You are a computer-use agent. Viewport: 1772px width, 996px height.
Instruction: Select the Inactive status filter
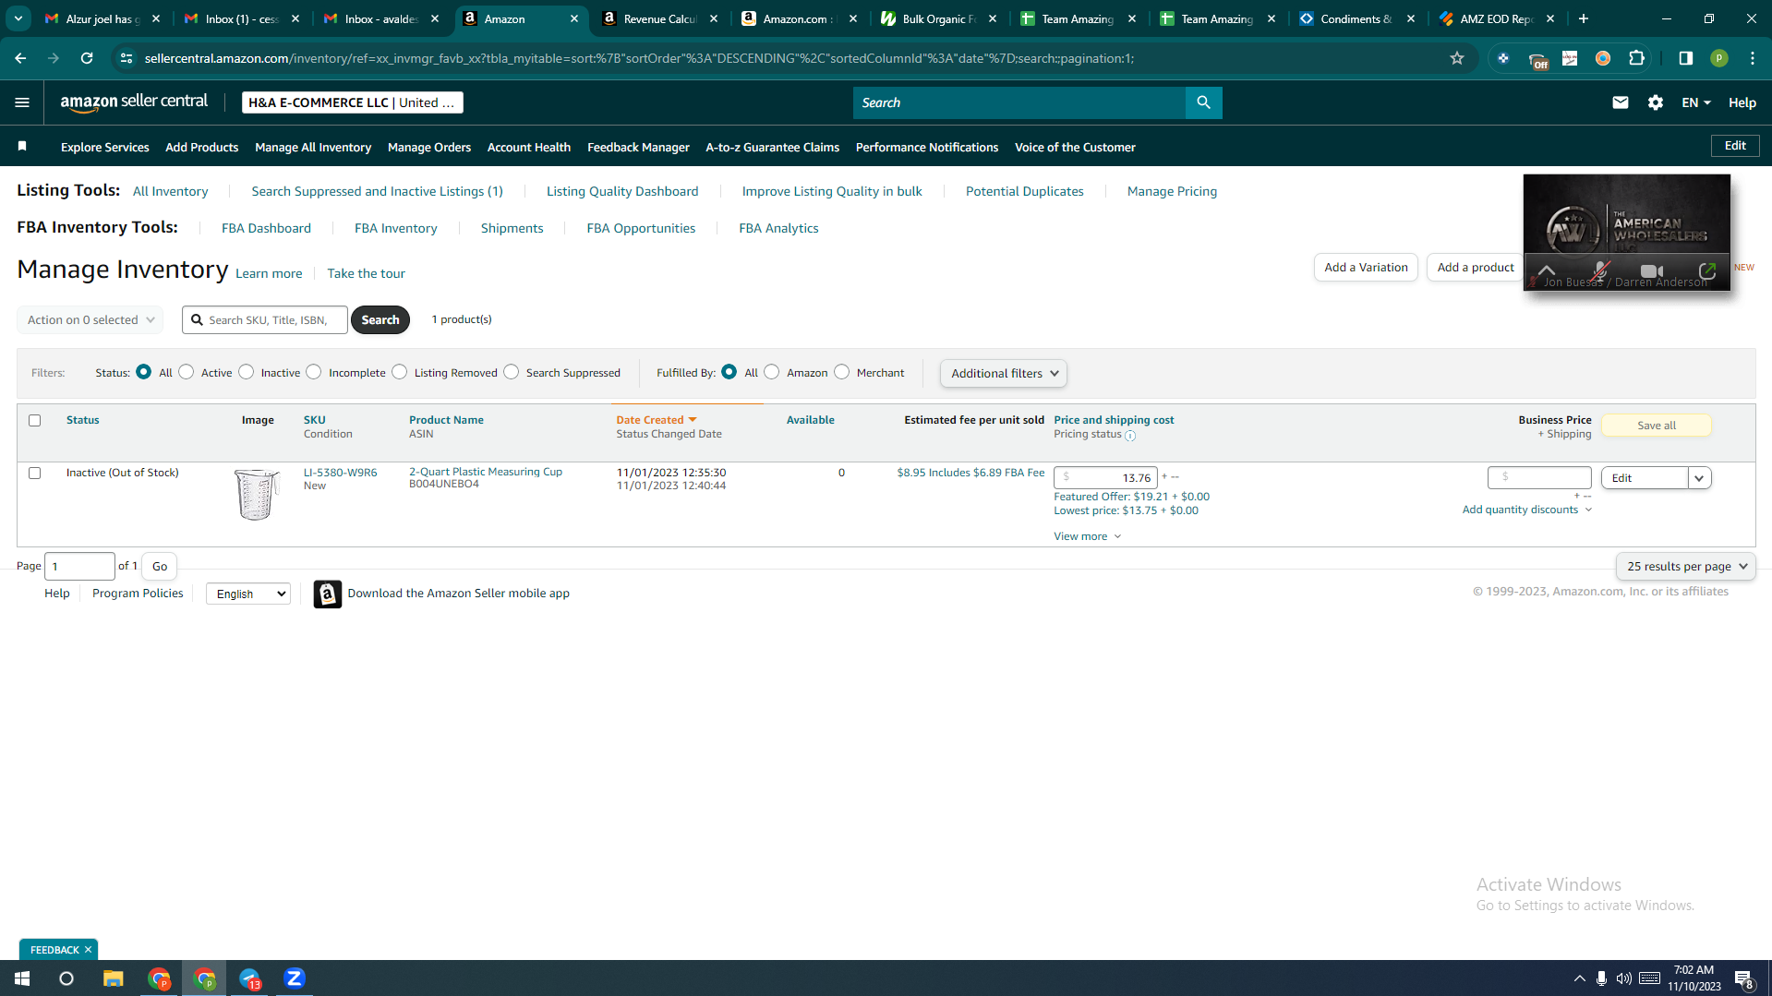point(246,371)
